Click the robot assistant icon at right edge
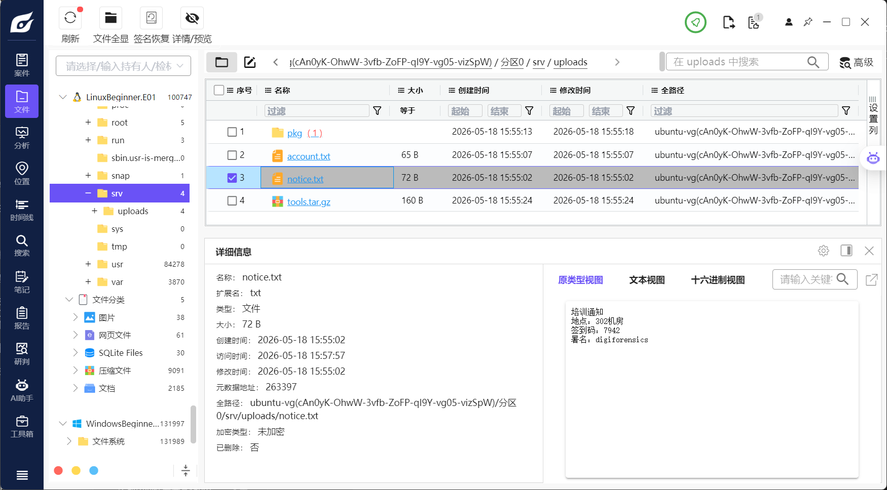 click(x=873, y=158)
